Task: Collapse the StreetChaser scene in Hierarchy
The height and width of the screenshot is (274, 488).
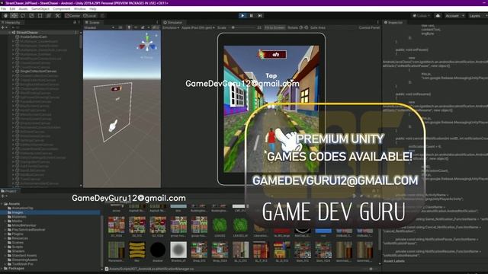Action: coord(10,32)
